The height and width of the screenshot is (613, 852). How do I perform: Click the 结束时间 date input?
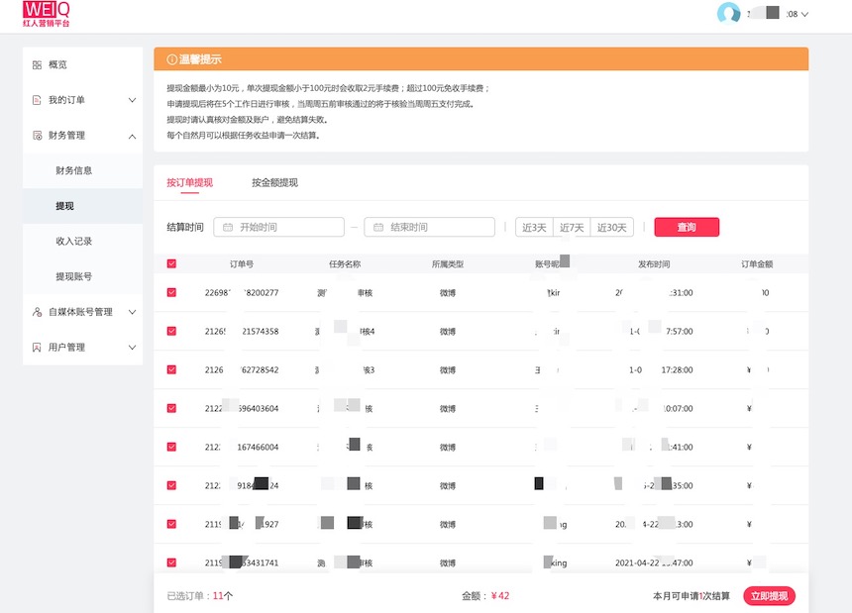[429, 228]
